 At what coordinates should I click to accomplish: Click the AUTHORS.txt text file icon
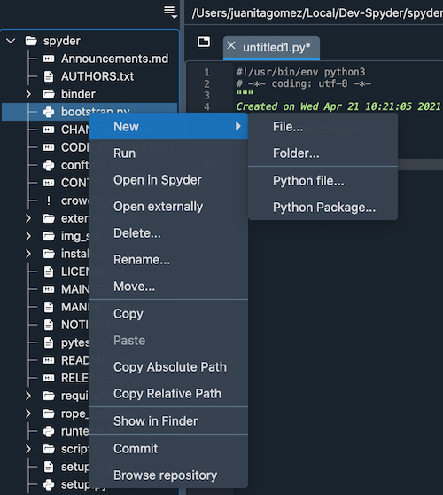pyautogui.click(x=49, y=76)
